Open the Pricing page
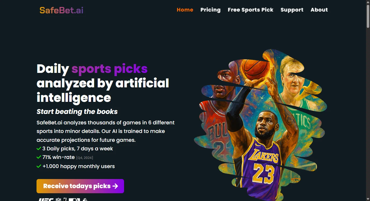This screenshot has height=201, width=370. coord(210,10)
